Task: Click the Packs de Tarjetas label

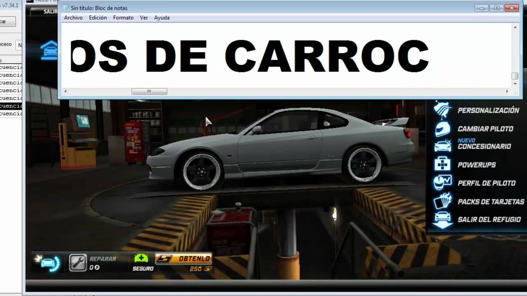Action: [491, 201]
